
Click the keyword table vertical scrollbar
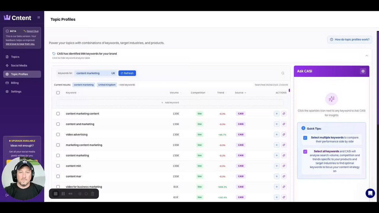coord(289,90)
